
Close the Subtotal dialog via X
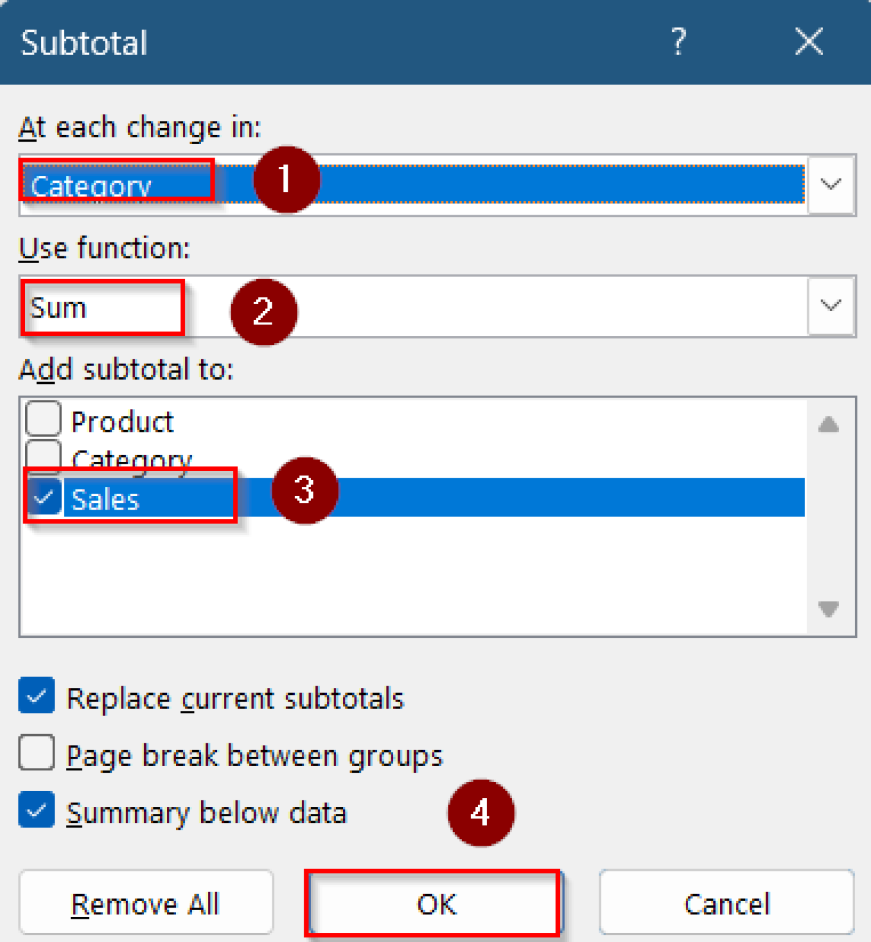coord(808,42)
